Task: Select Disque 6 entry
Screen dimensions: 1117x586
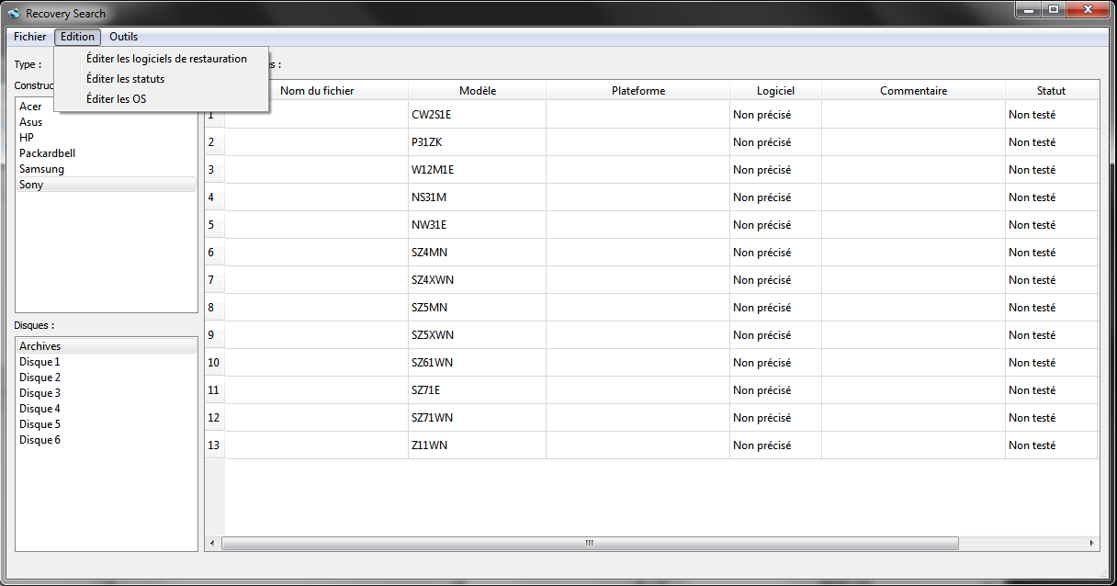Action: click(x=39, y=440)
